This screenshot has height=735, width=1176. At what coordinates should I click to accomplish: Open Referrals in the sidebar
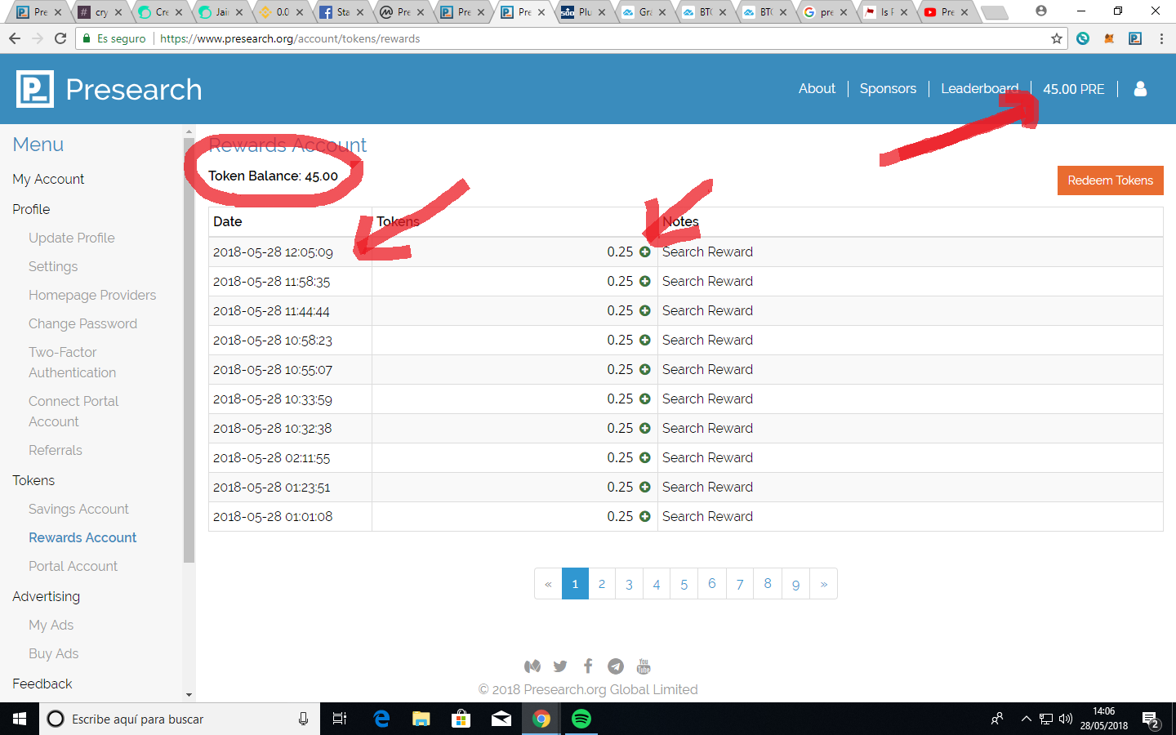pos(56,450)
